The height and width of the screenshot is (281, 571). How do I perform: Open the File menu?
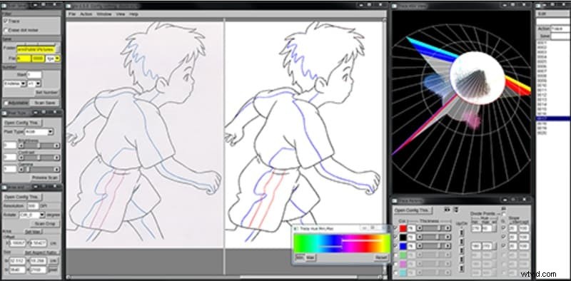point(72,14)
